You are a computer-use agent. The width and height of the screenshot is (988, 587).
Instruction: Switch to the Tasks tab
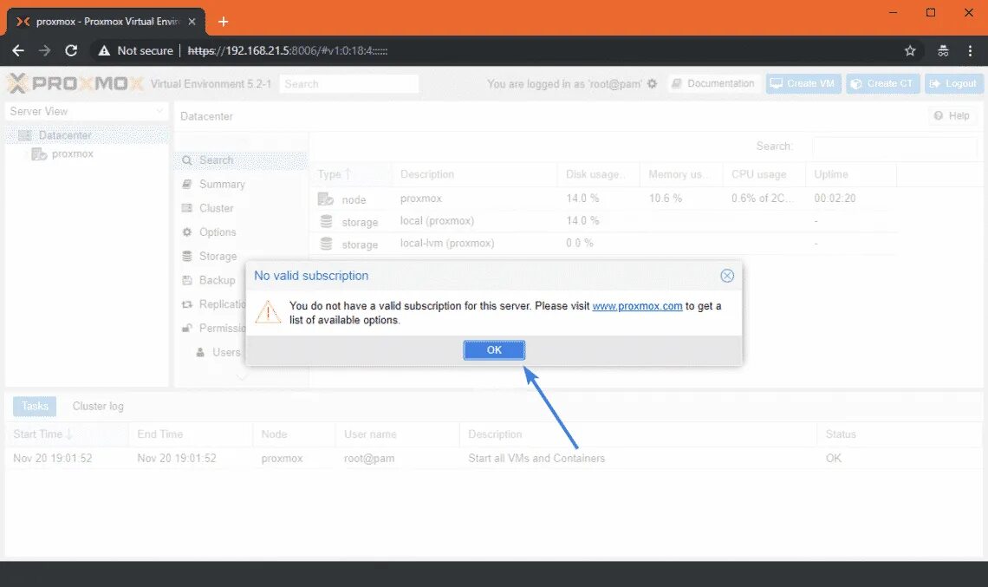coord(35,406)
